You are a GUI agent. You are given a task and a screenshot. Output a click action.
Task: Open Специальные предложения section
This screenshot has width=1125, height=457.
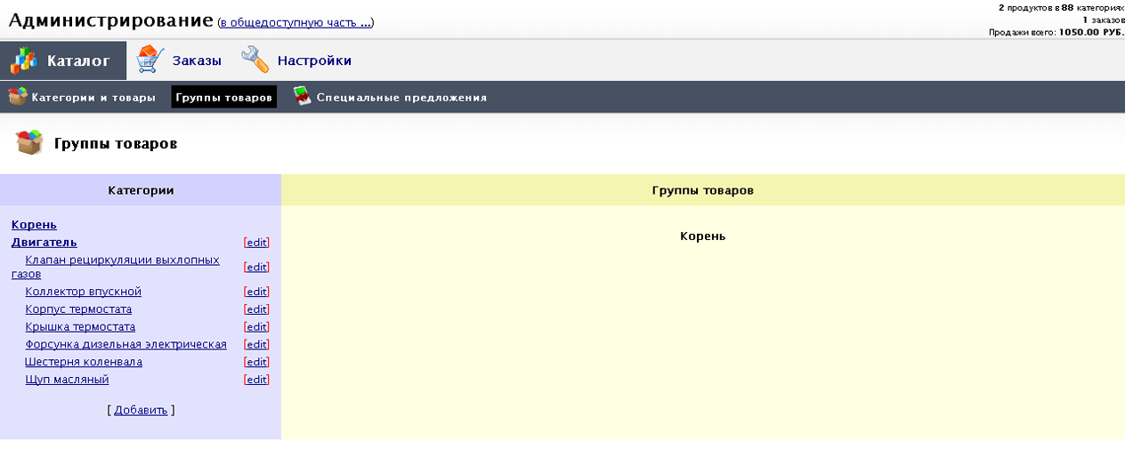[x=401, y=97]
